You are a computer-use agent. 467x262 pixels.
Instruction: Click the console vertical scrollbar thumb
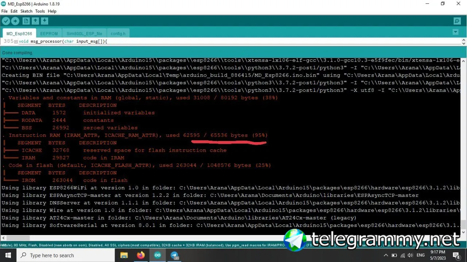463,224
